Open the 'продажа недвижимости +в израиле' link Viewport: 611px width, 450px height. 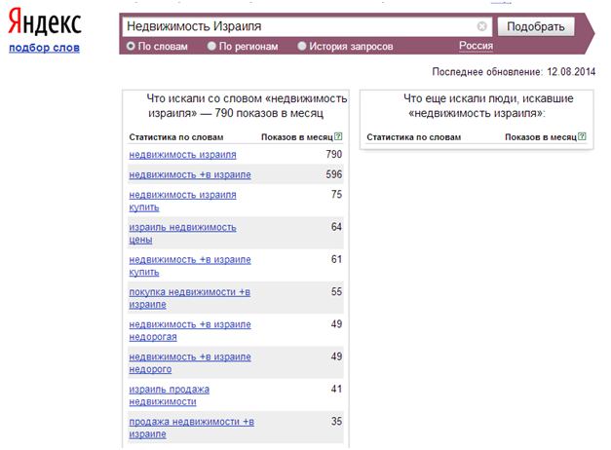[x=191, y=428]
